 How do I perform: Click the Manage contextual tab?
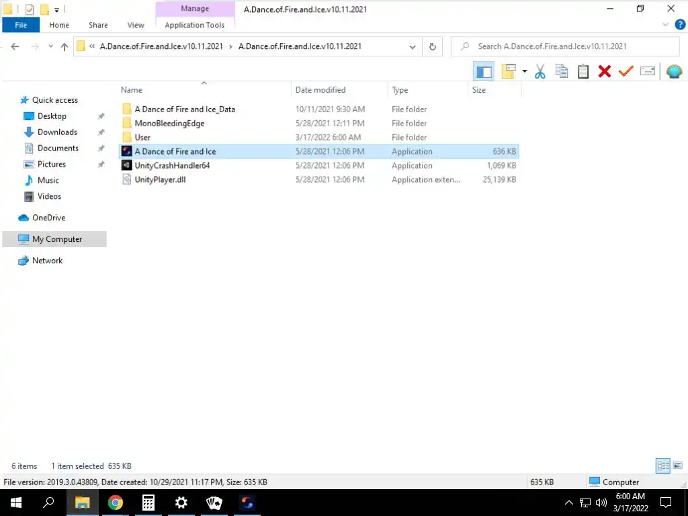[x=195, y=8]
